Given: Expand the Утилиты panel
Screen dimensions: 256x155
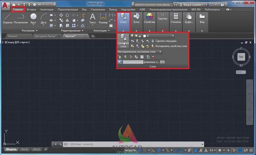Looking at the screenshot, I should (176, 31).
